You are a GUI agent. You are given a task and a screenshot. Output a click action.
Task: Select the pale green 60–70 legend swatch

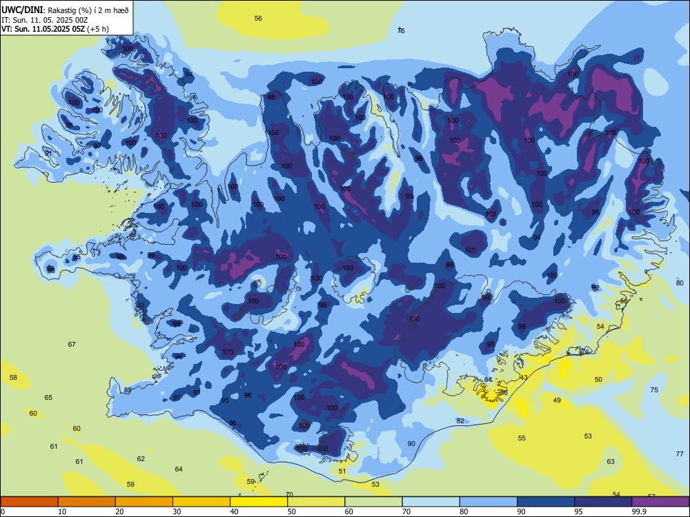tap(373, 502)
